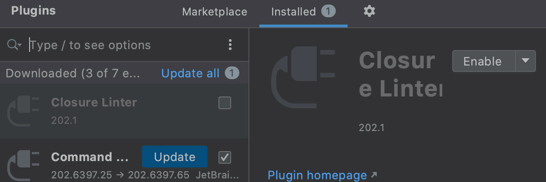The height and width of the screenshot is (182, 546).
Task: Click the external arrow next to Plugin homepage
Action: pyautogui.click(x=374, y=175)
